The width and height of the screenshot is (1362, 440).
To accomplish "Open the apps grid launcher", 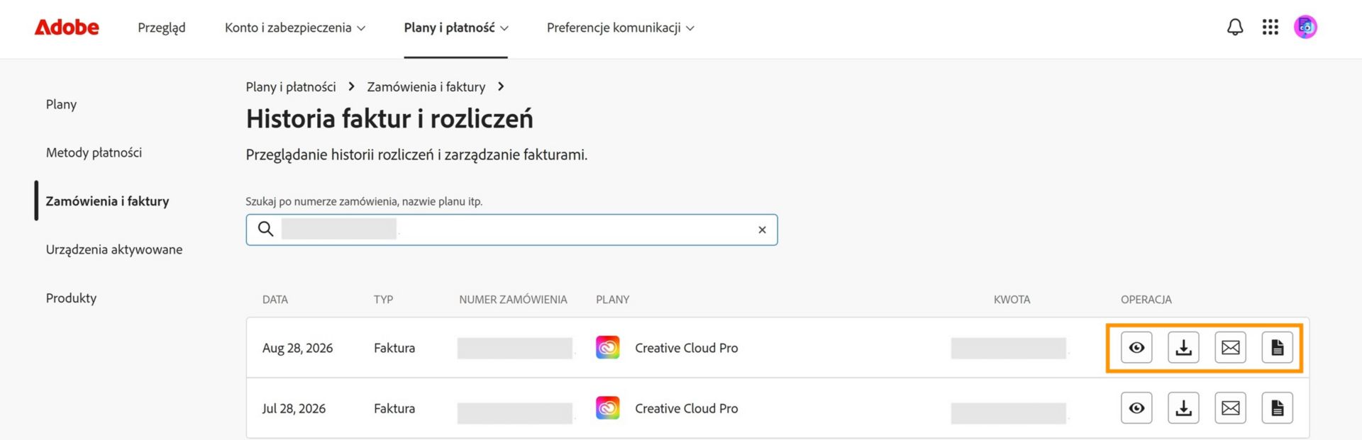I will (1270, 28).
